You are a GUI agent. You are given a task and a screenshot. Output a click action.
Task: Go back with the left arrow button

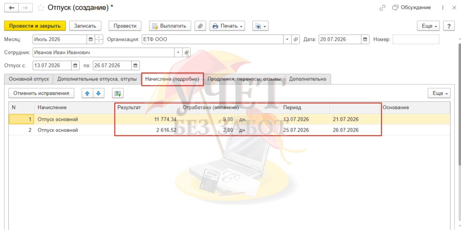[12, 8]
